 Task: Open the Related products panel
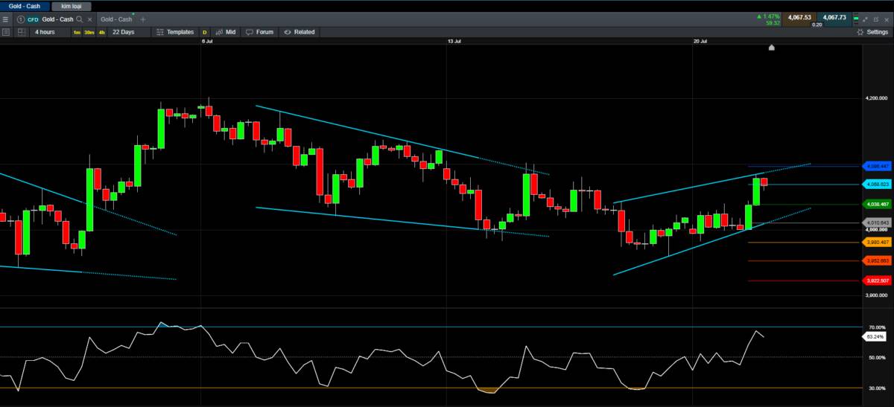click(x=299, y=32)
